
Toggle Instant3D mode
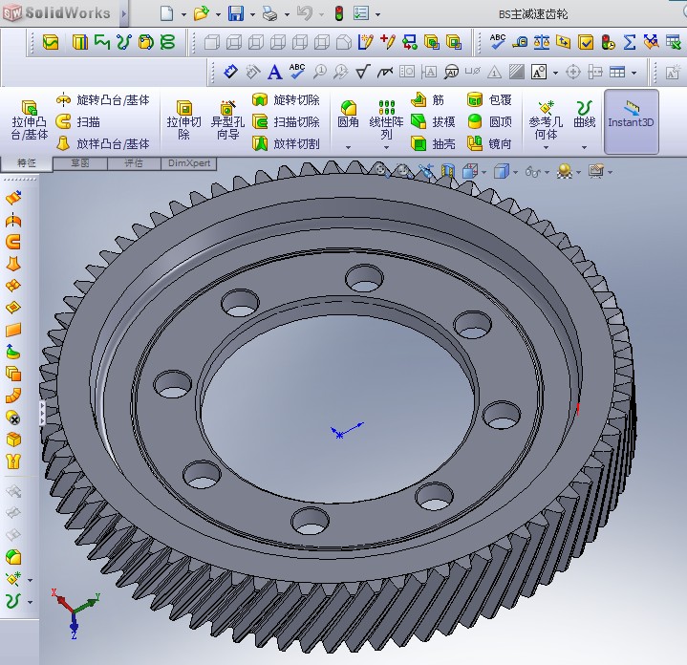(631, 121)
